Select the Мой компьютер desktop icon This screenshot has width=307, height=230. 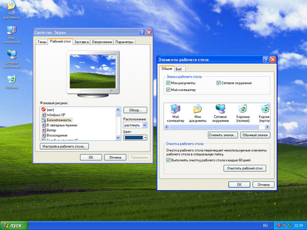pyautogui.click(x=12, y=31)
